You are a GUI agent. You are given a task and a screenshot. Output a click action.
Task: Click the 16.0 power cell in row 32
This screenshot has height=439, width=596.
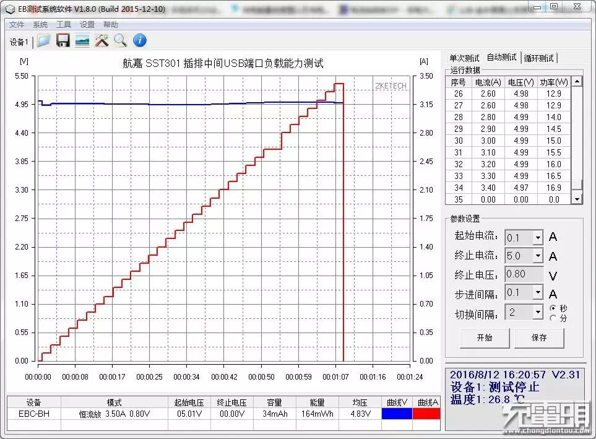[x=554, y=164]
